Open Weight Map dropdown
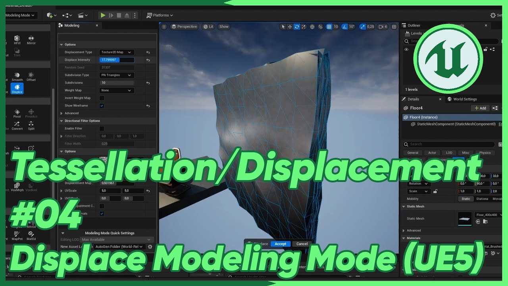Viewport: 508px width, 286px height. pos(117,90)
